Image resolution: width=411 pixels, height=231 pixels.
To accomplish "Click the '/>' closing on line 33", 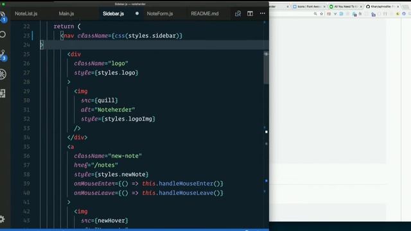I will tap(77, 128).
